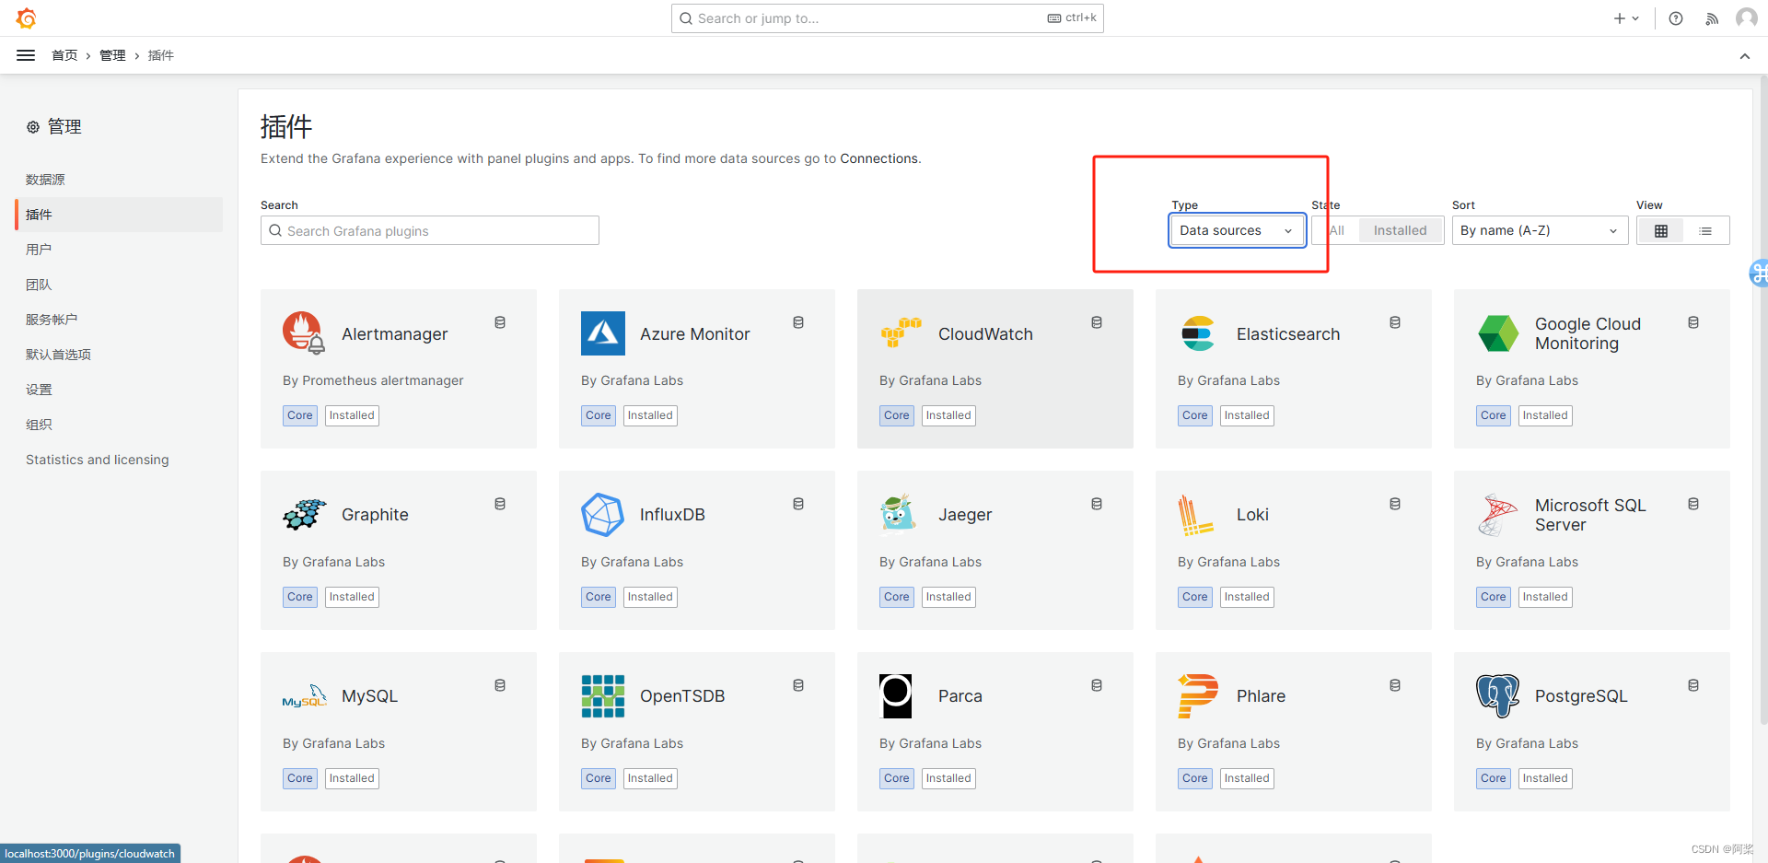The image size is (1768, 863).
Task: Click the Parca plugin logo
Action: 896,696
